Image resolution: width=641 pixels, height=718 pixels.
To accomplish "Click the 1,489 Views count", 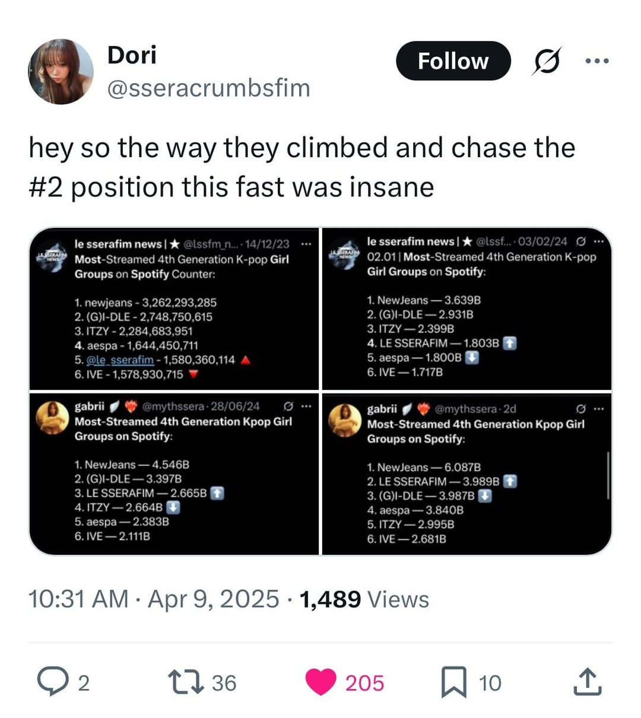I will 364,599.
